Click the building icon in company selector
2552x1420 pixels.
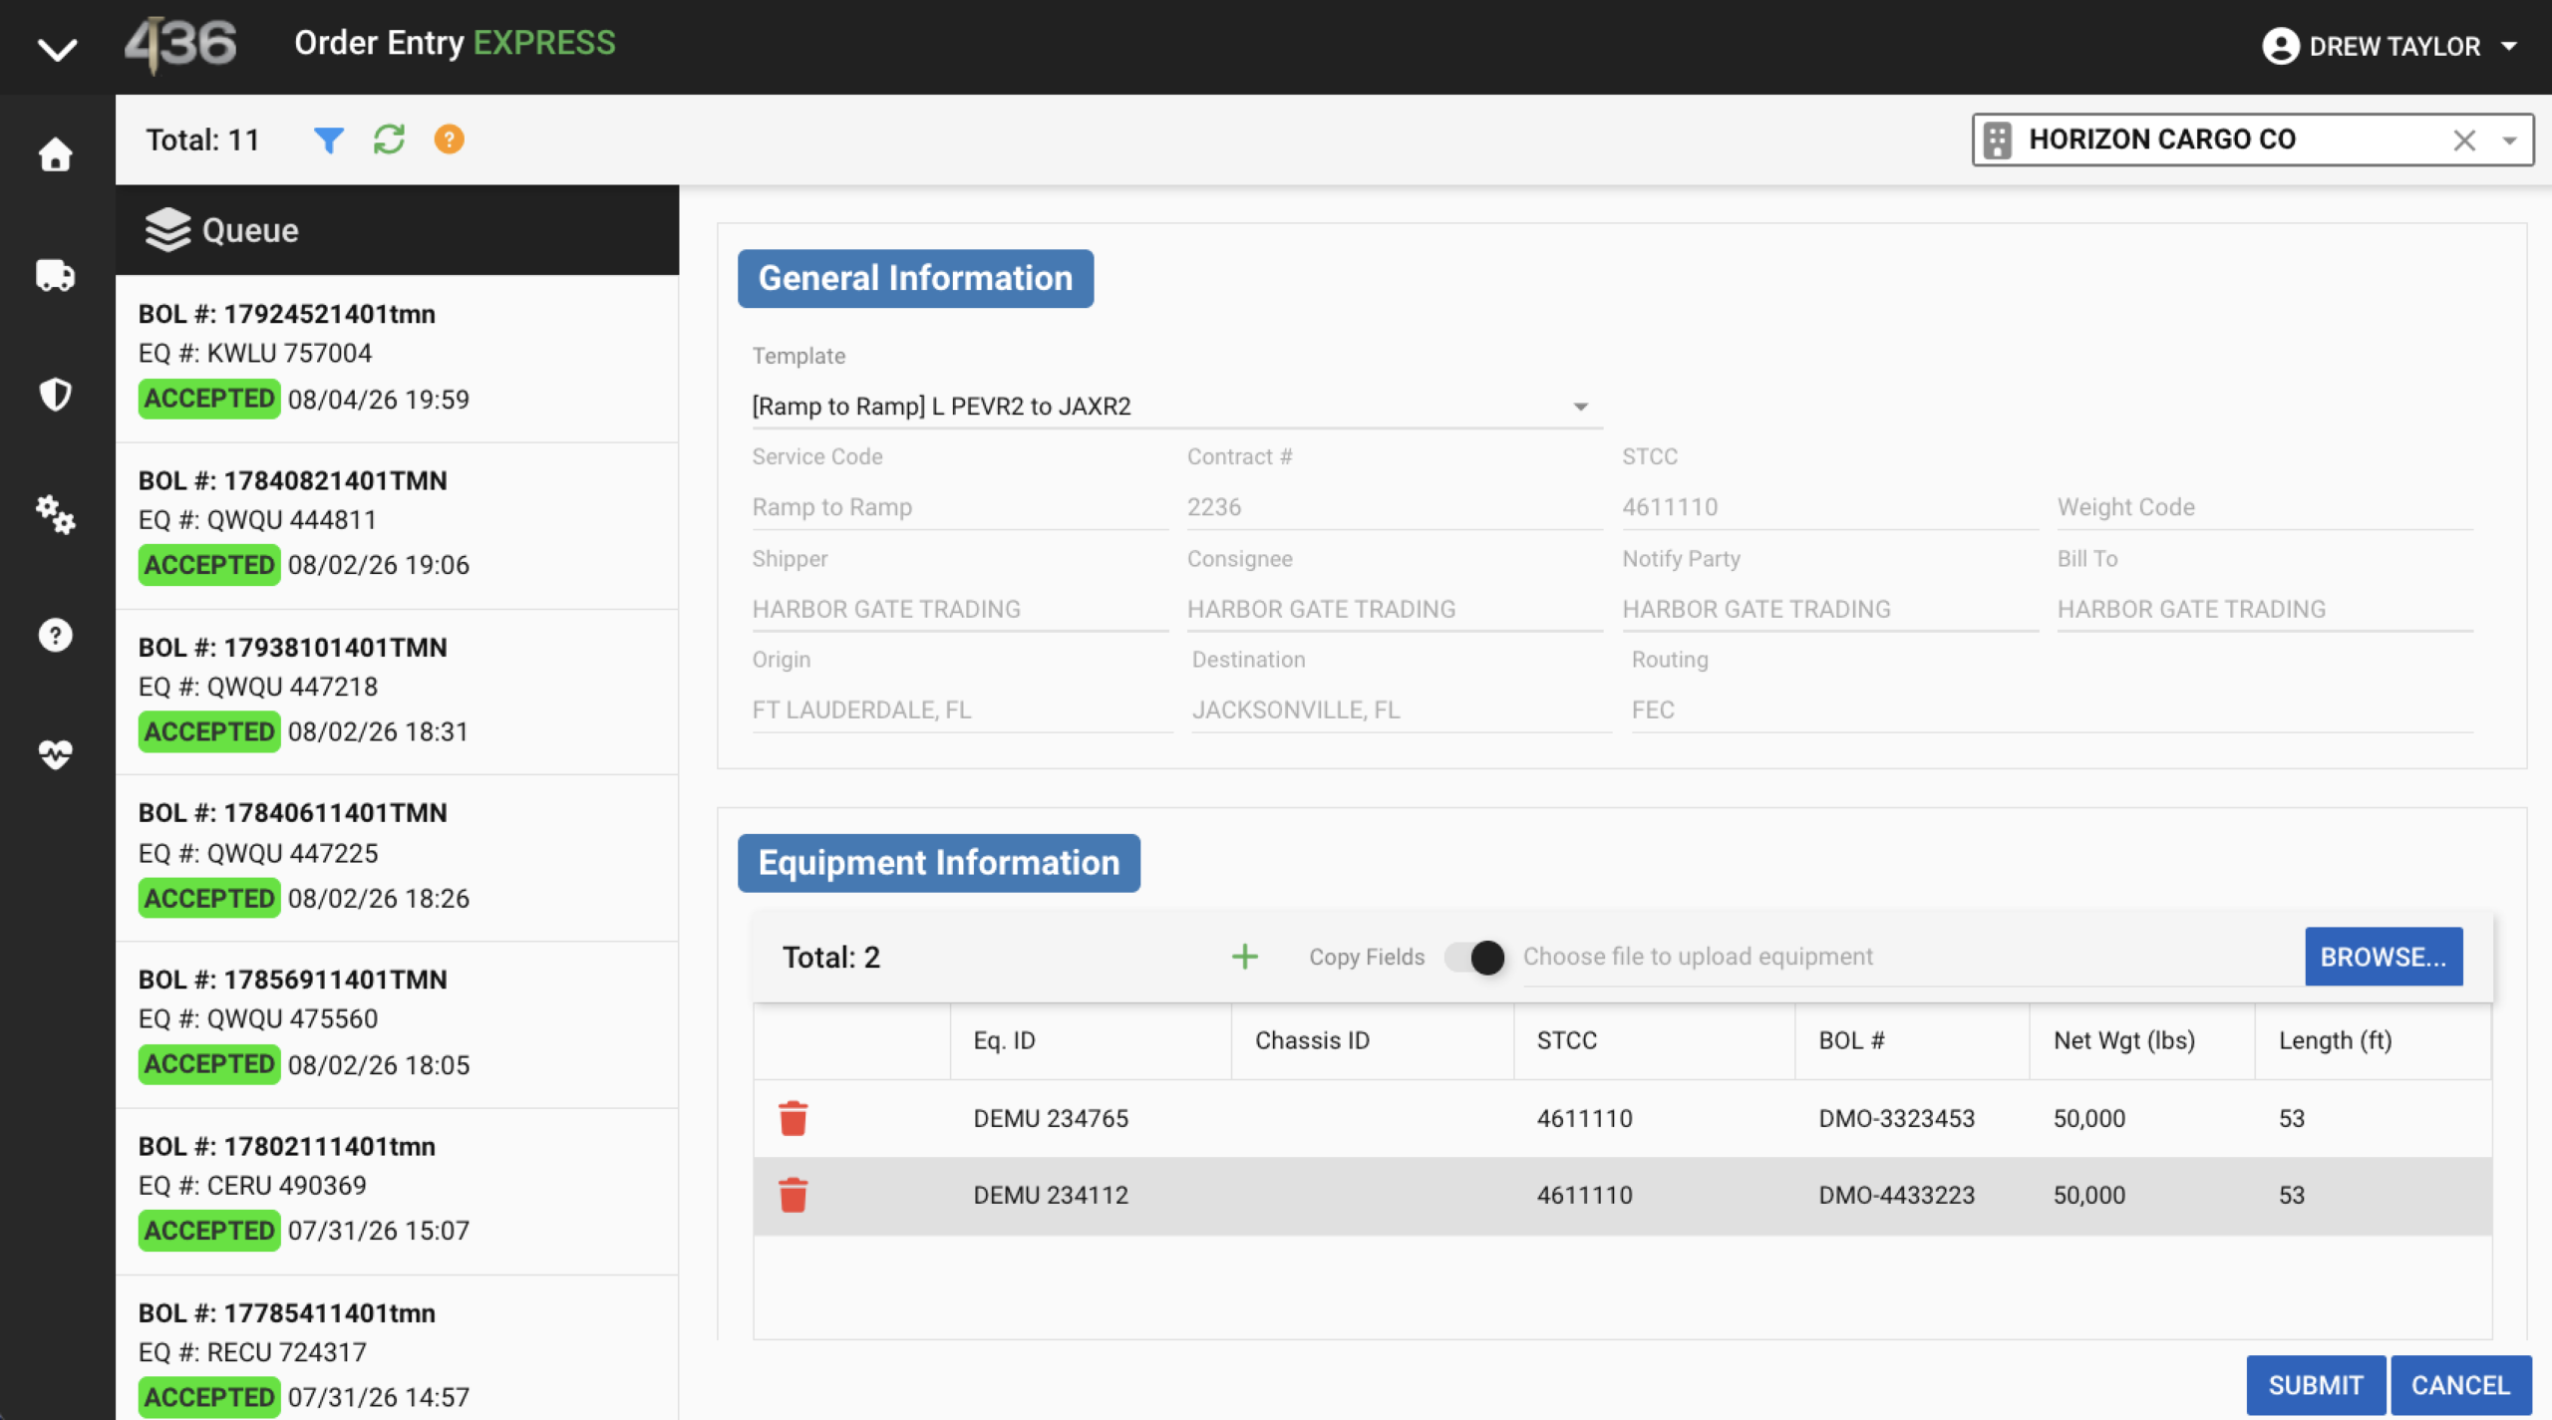[x=1998, y=141]
